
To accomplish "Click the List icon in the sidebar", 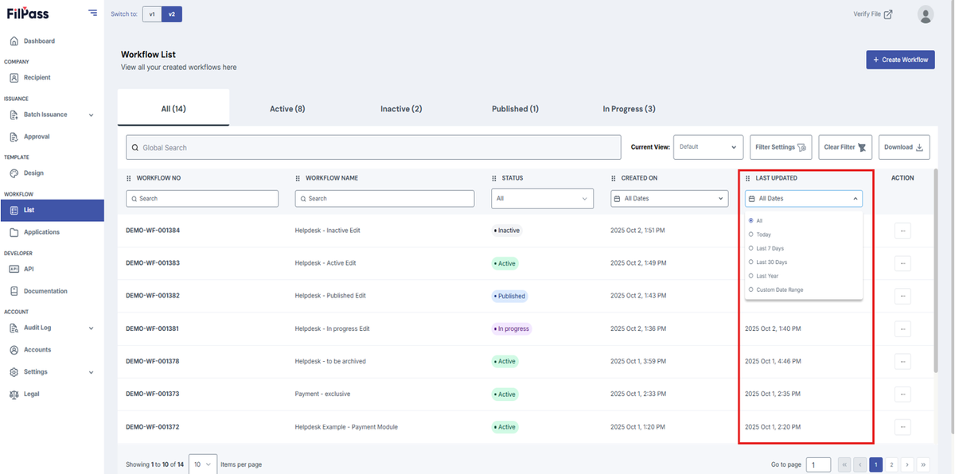I will pyautogui.click(x=14, y=210).
